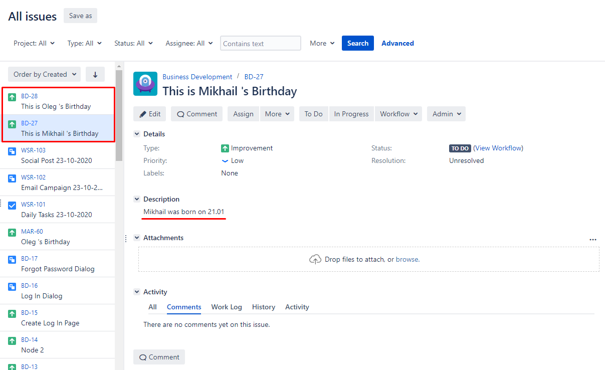Click the Attachments three-dots options icon
Screen dimensions: 605x370
[593, 240]
